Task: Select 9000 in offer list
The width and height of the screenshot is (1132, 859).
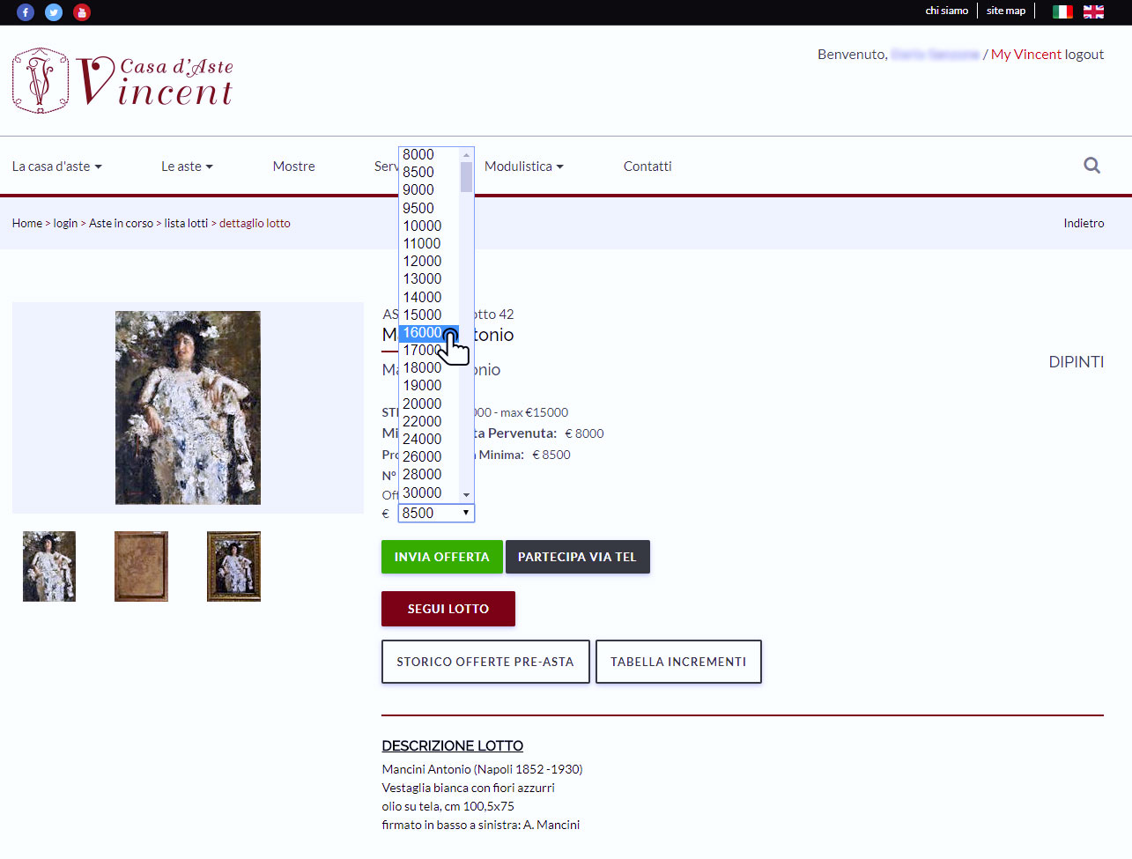Action: [429, 189]
